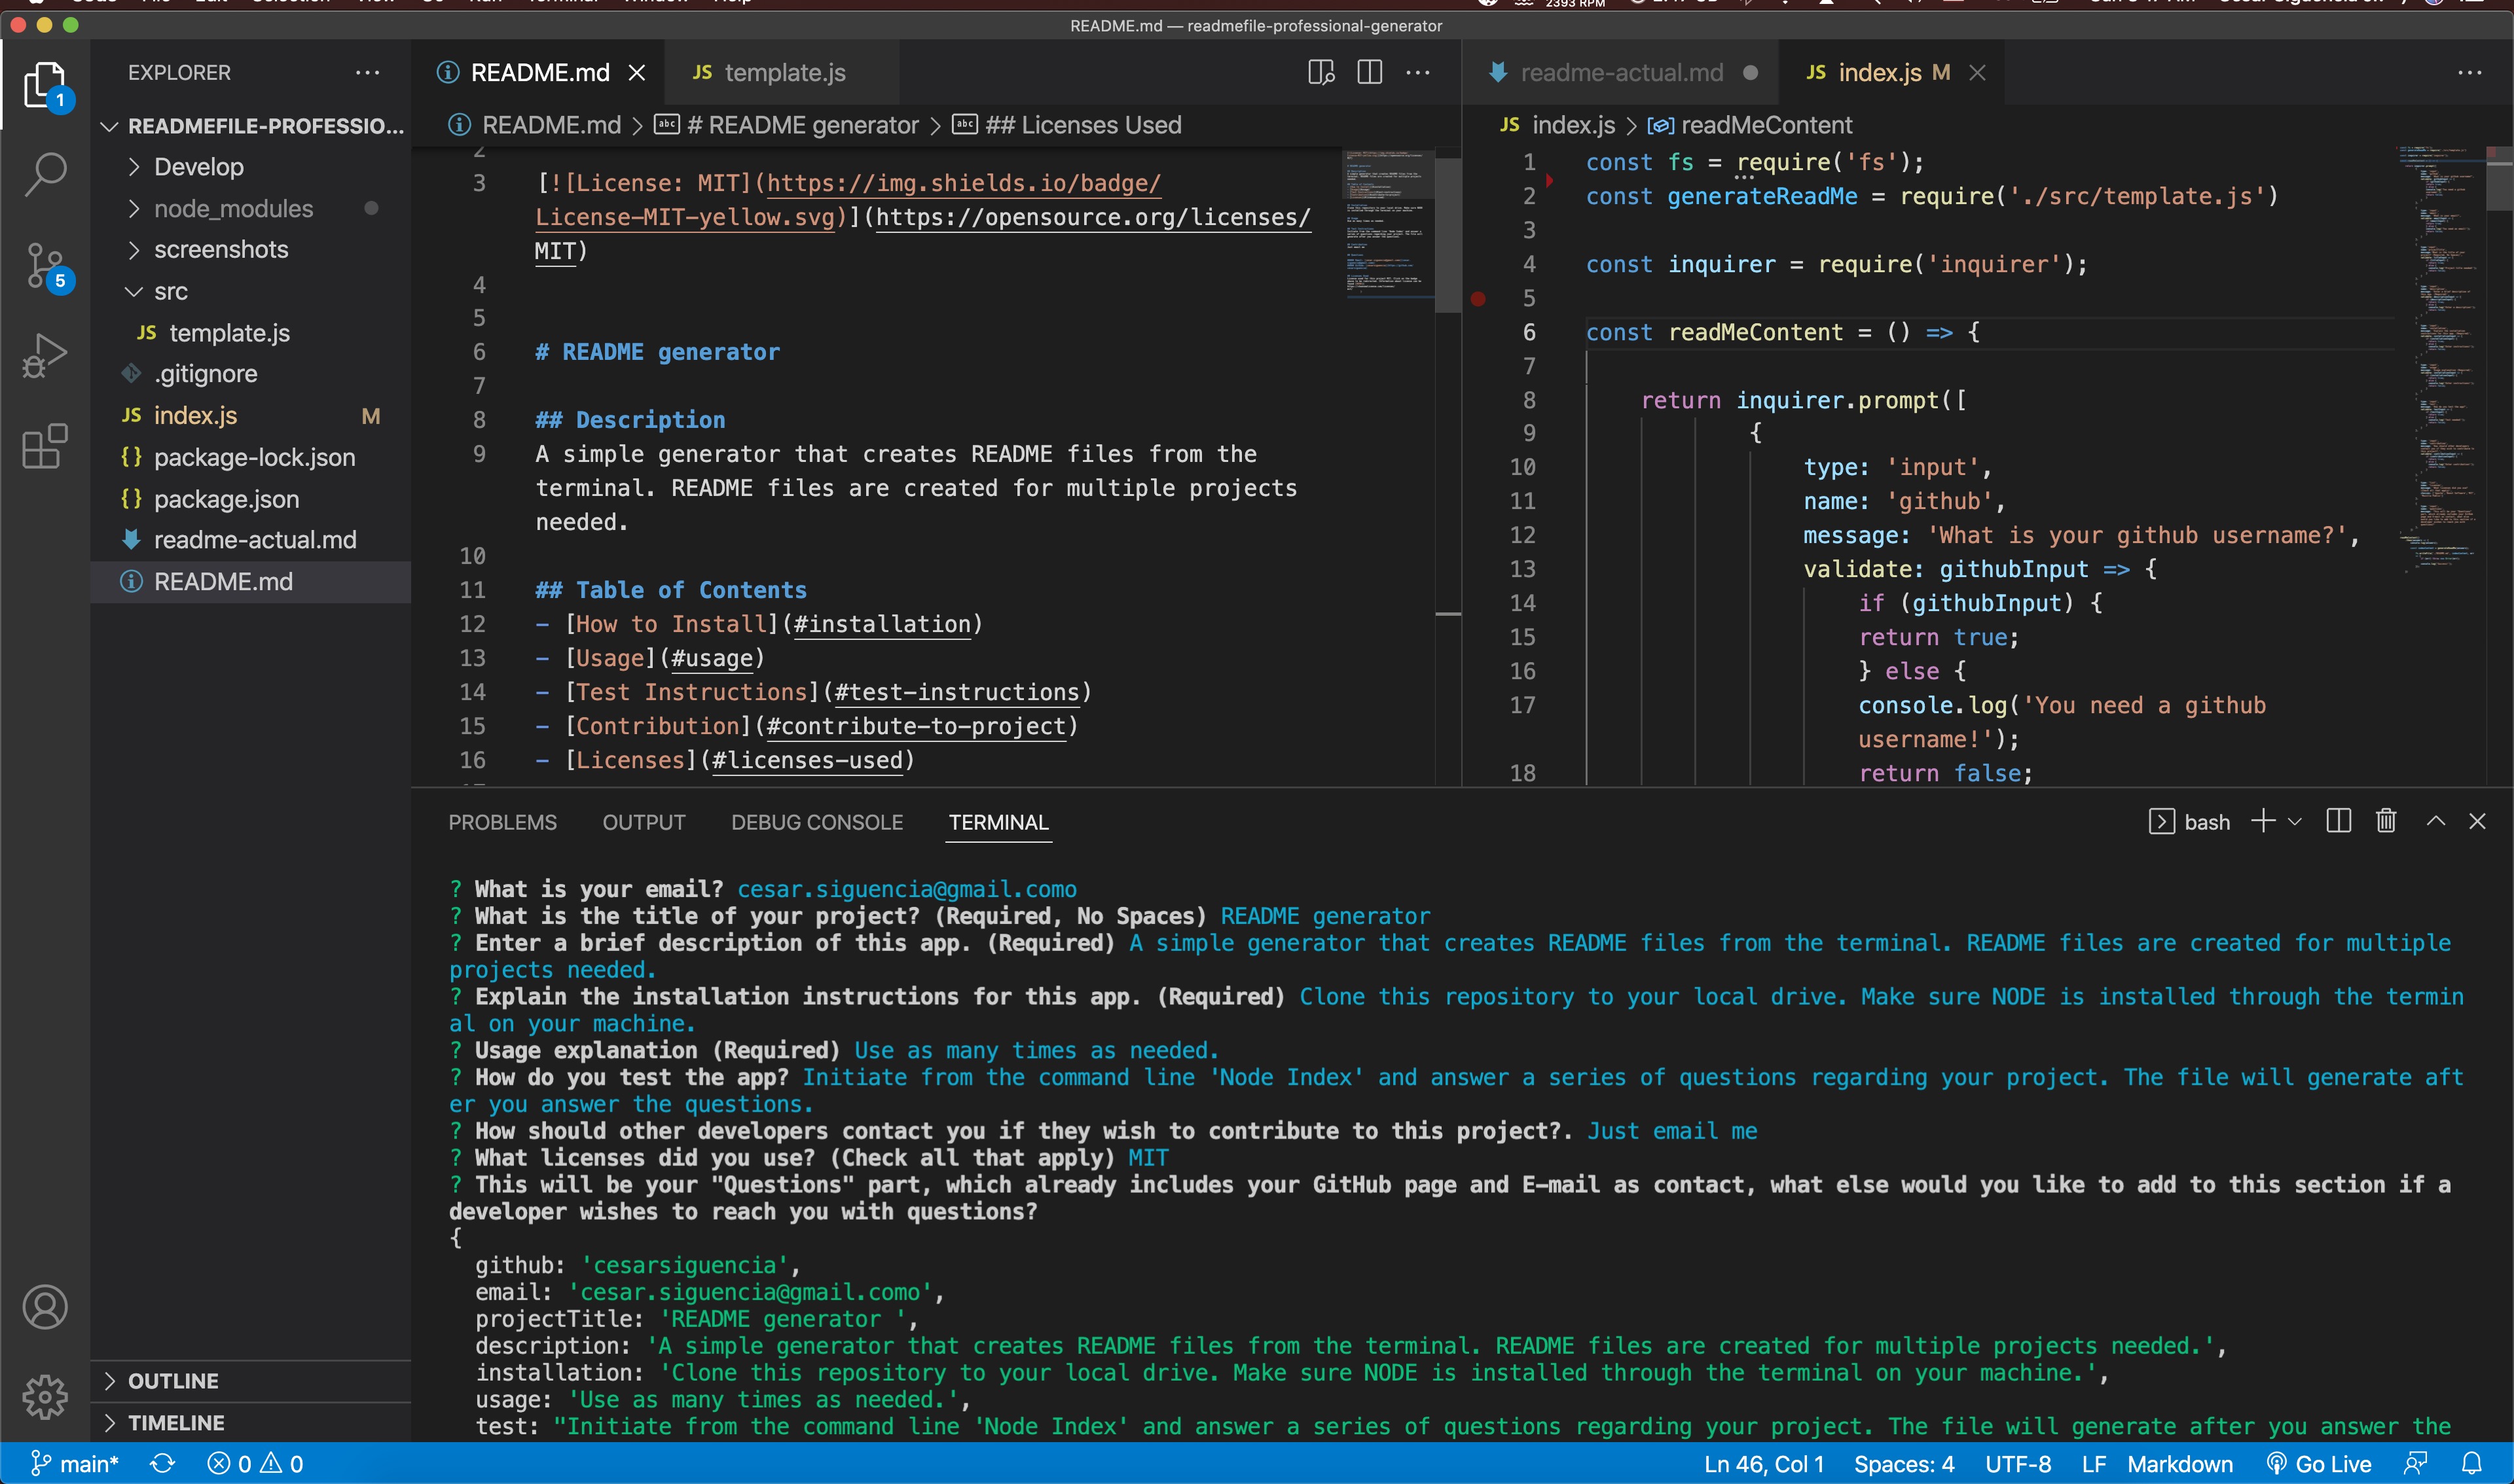Open readme-actual.md in file tree
This screenshot has width=2514, height=1484.
coord(250,540)
